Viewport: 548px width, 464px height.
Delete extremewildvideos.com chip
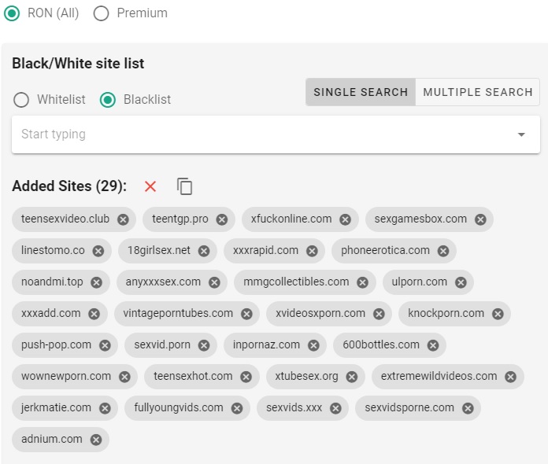tap(510, 377)
